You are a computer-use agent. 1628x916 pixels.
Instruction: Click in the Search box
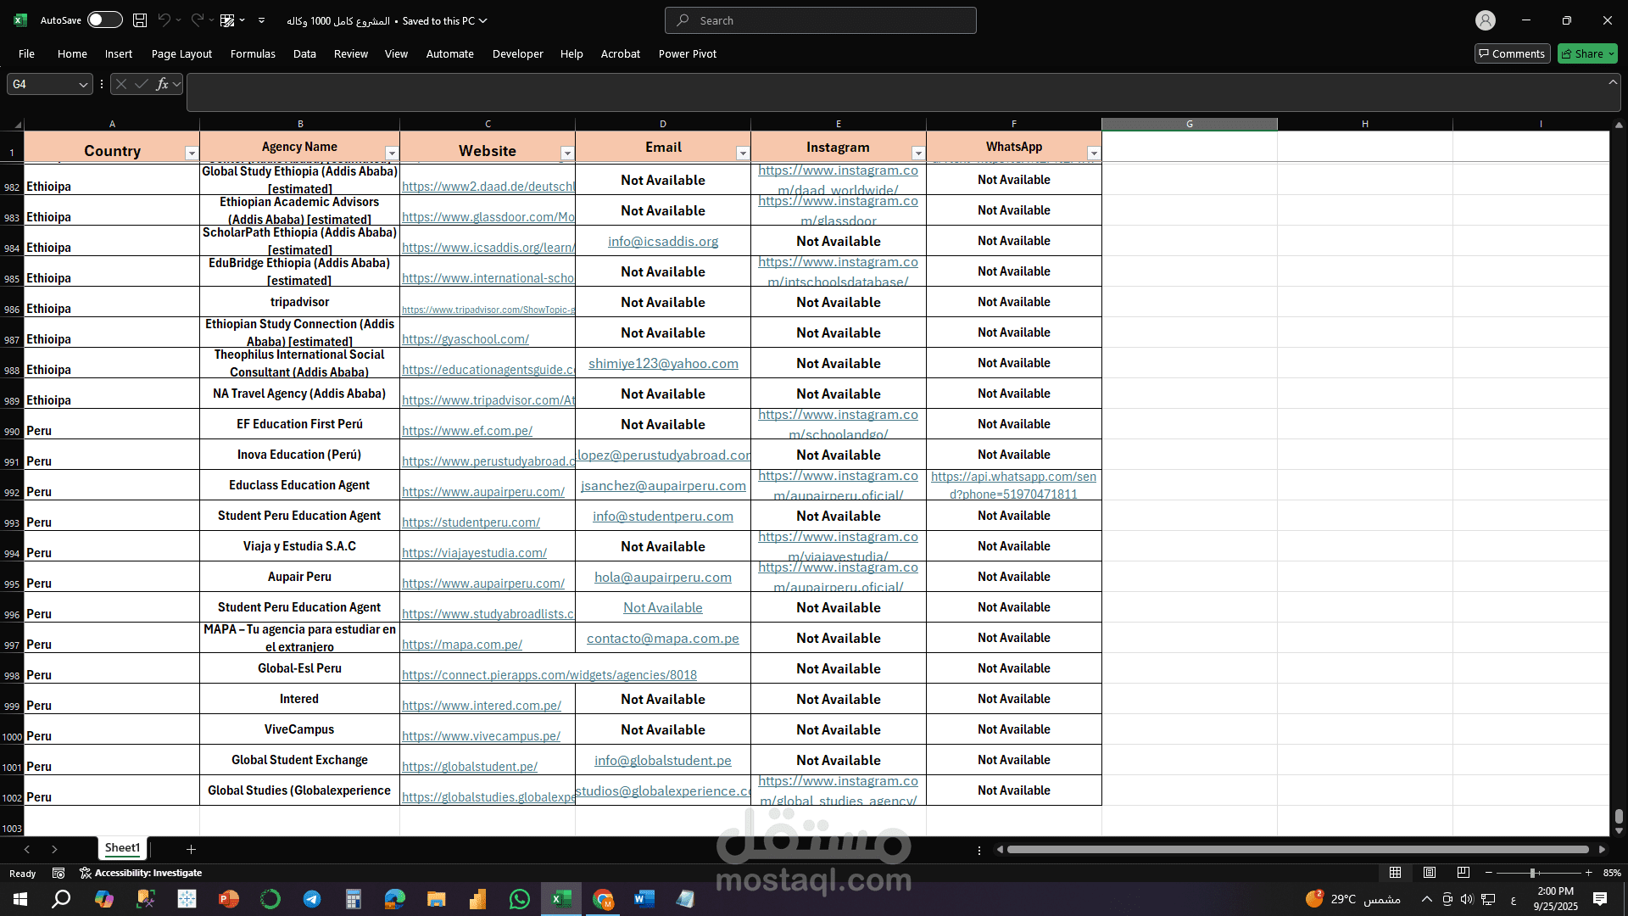pos(820,20)
